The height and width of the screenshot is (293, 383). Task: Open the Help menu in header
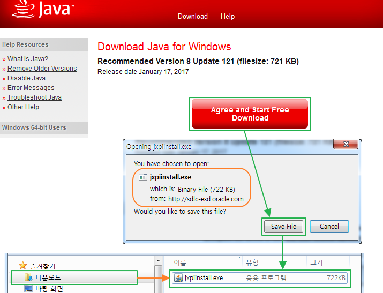[228, 17]
